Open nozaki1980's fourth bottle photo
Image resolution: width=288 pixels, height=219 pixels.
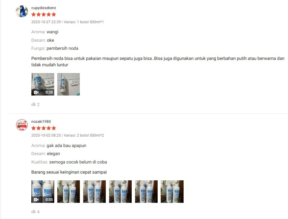pyautogui.click(x=146, y=191)
